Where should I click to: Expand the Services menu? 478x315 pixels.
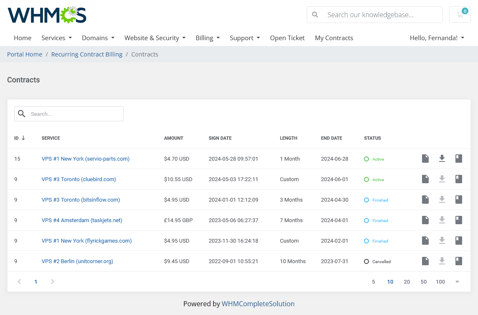click(x=56, y=38)
